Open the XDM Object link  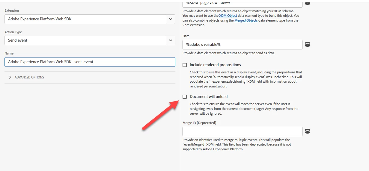(228, 16)
